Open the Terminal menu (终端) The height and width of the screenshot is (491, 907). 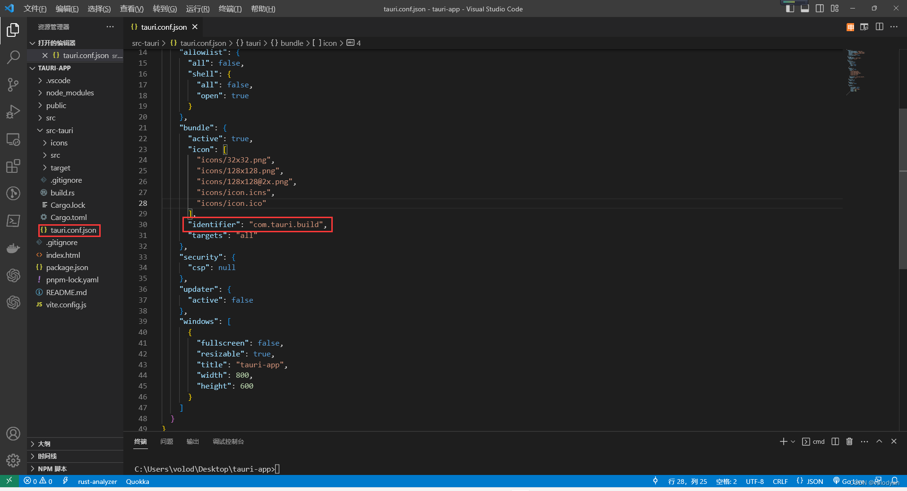tap(230, 8)
